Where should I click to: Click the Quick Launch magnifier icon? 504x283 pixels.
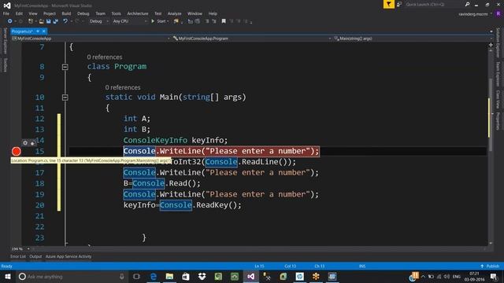467,4
